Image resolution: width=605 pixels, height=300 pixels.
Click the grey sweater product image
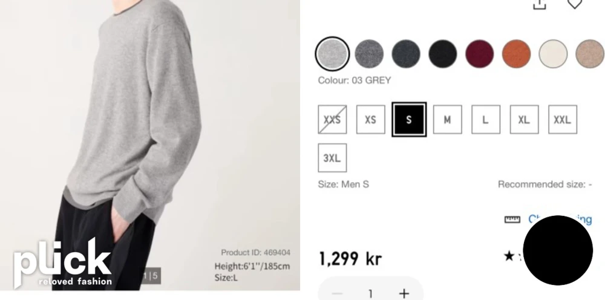(x=149, y=145)
